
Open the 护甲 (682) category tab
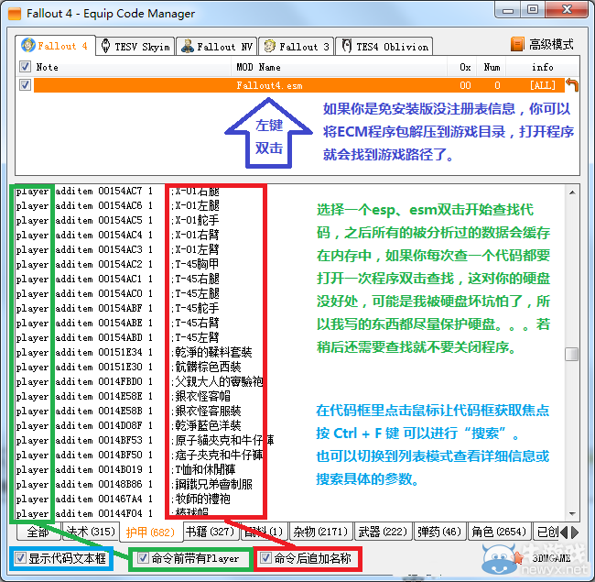pyautogui.click(x=151, y=532)
